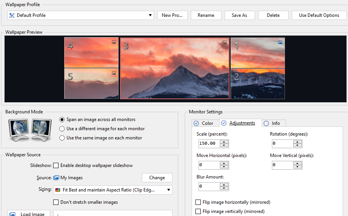The image size is (348, 216).
Task: Tick Flip image horizontally (mirrored)
Action: pos(198,202)
